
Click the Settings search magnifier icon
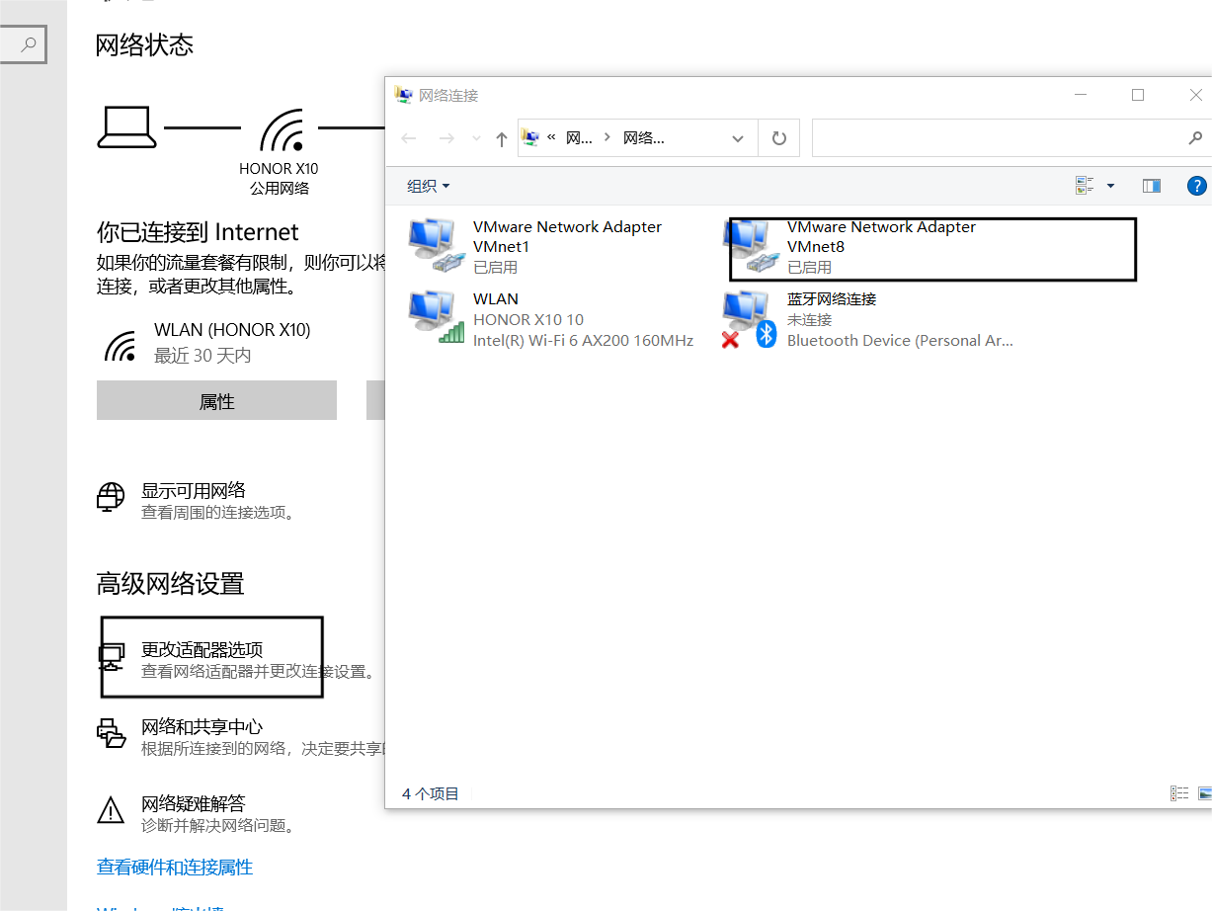click(x=29, y=44)
